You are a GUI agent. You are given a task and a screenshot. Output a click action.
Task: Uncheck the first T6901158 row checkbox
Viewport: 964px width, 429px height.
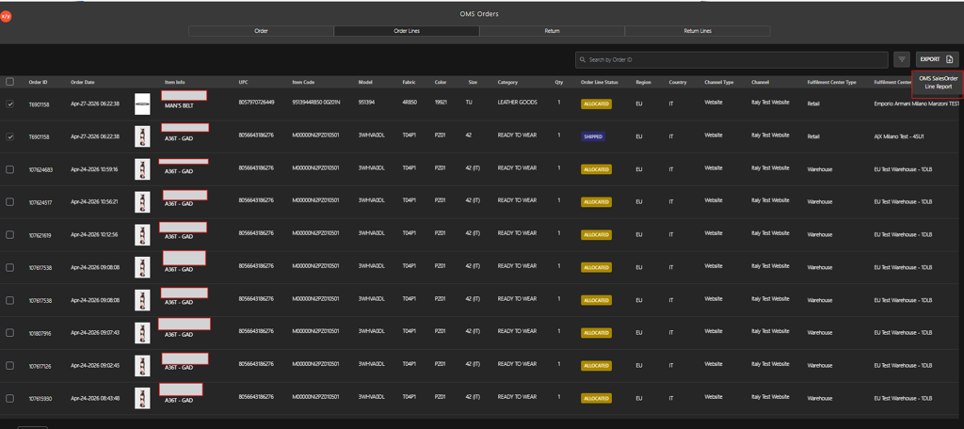pyautogui.click(x=9, y=104)
